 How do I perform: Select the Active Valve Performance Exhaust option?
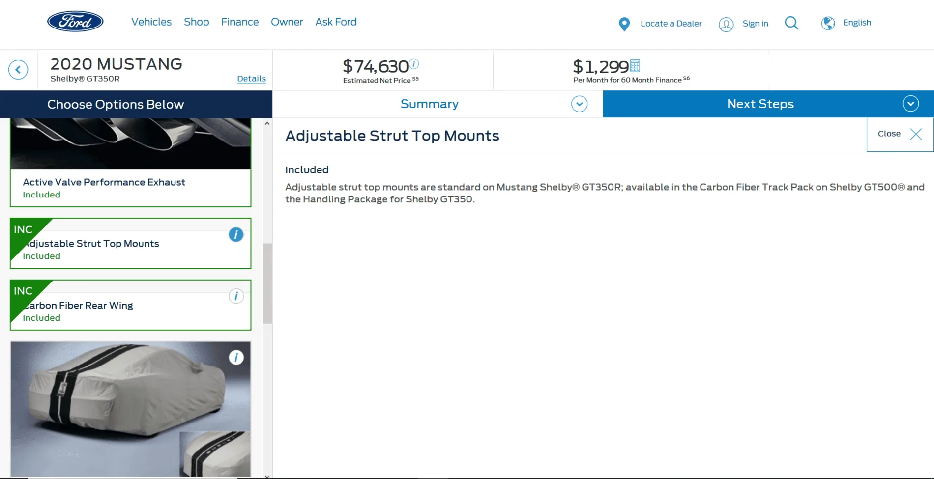131,163
